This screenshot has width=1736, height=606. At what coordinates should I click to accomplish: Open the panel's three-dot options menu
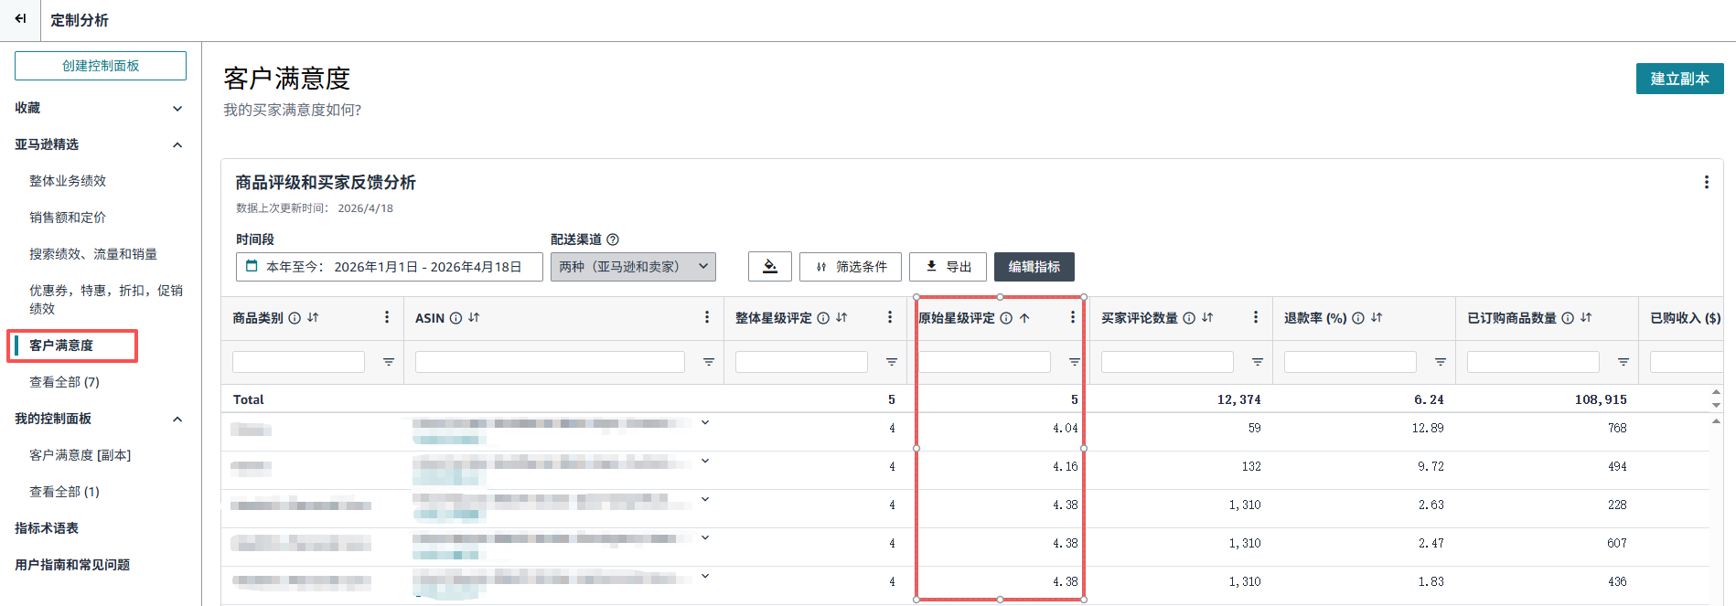coord(1706,183)
